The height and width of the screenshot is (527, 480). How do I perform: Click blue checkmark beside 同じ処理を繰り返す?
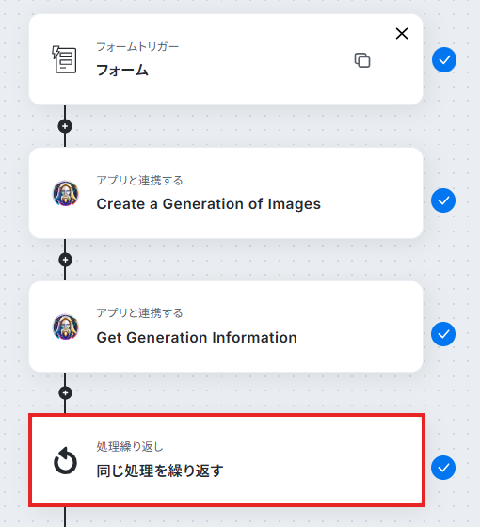coord(443,468)
